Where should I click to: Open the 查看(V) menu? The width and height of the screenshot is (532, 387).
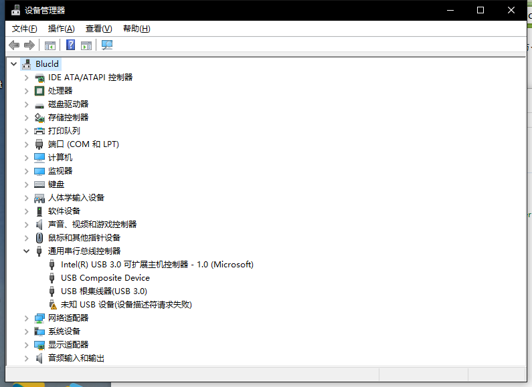[99, 29]
